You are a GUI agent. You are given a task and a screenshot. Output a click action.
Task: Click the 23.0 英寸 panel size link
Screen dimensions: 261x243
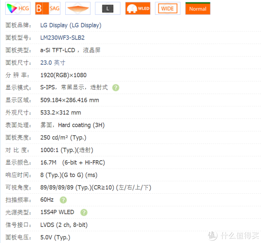(x=53, y=63)
